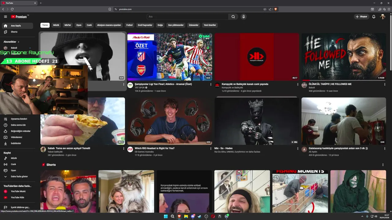Open the Shorts shelf options menu
Viewport: 392px width, 220px height.
[x=383, y=165]
